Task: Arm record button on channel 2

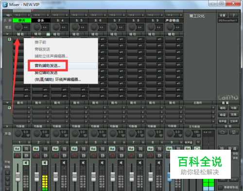Action: (36, 156)
